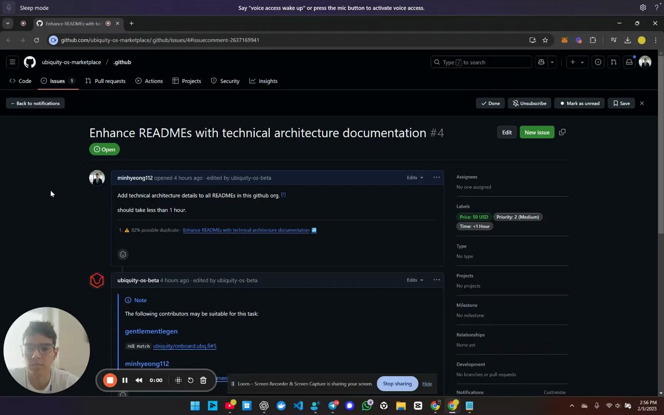664x415 pixels.
Task: Open Visual Studio Code from the taskbar
Action: pyautogui.click(x=298, y=406)
